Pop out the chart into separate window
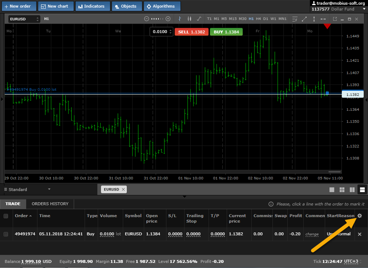Viewport: 368px width, 268px height. click(x=335, y=19)
